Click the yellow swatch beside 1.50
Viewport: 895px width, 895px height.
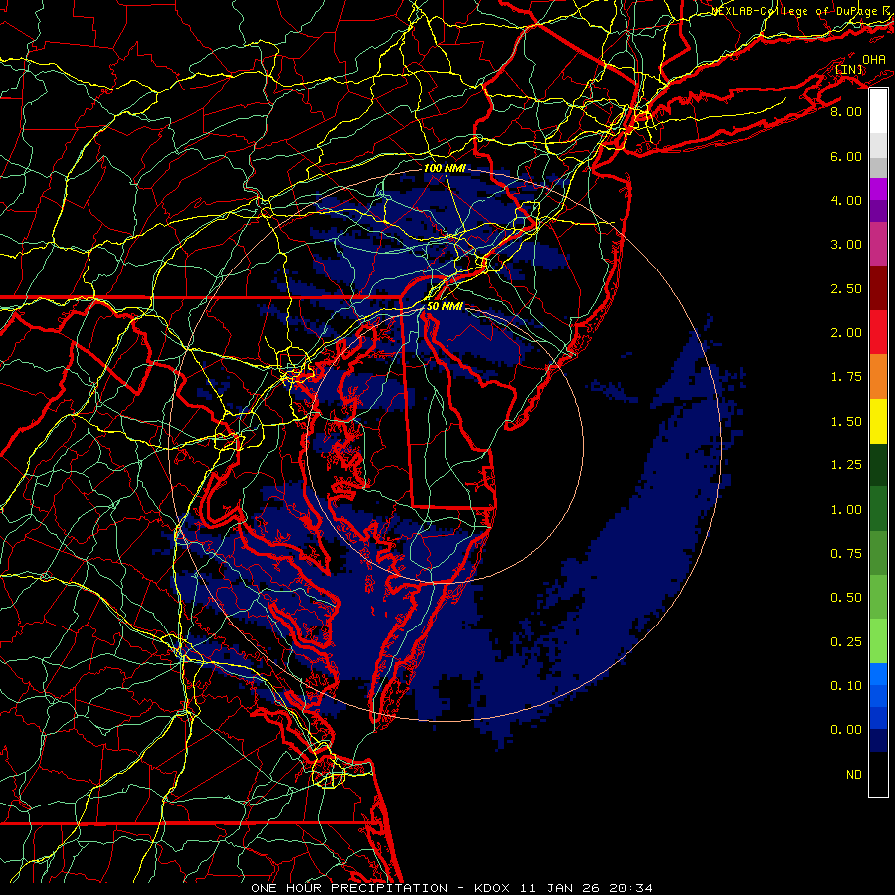[x=878, y=421]
